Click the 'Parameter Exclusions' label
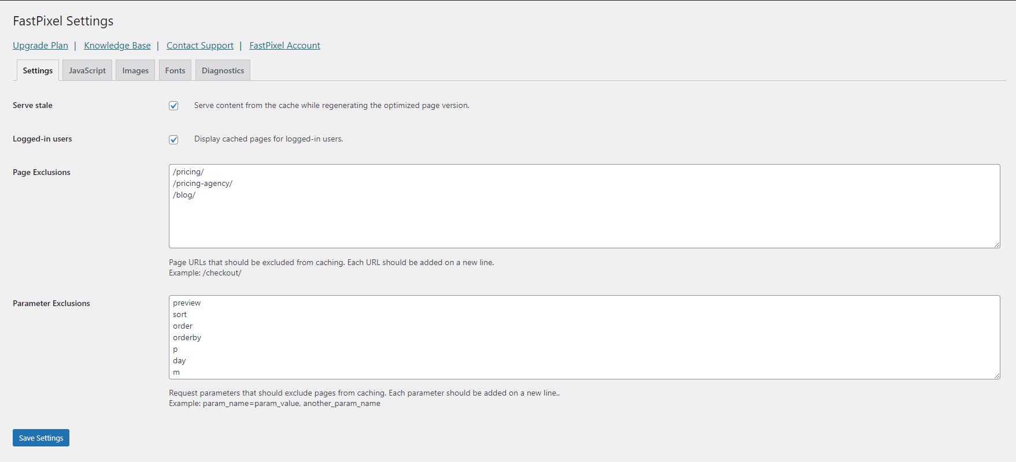 [51, 303]
